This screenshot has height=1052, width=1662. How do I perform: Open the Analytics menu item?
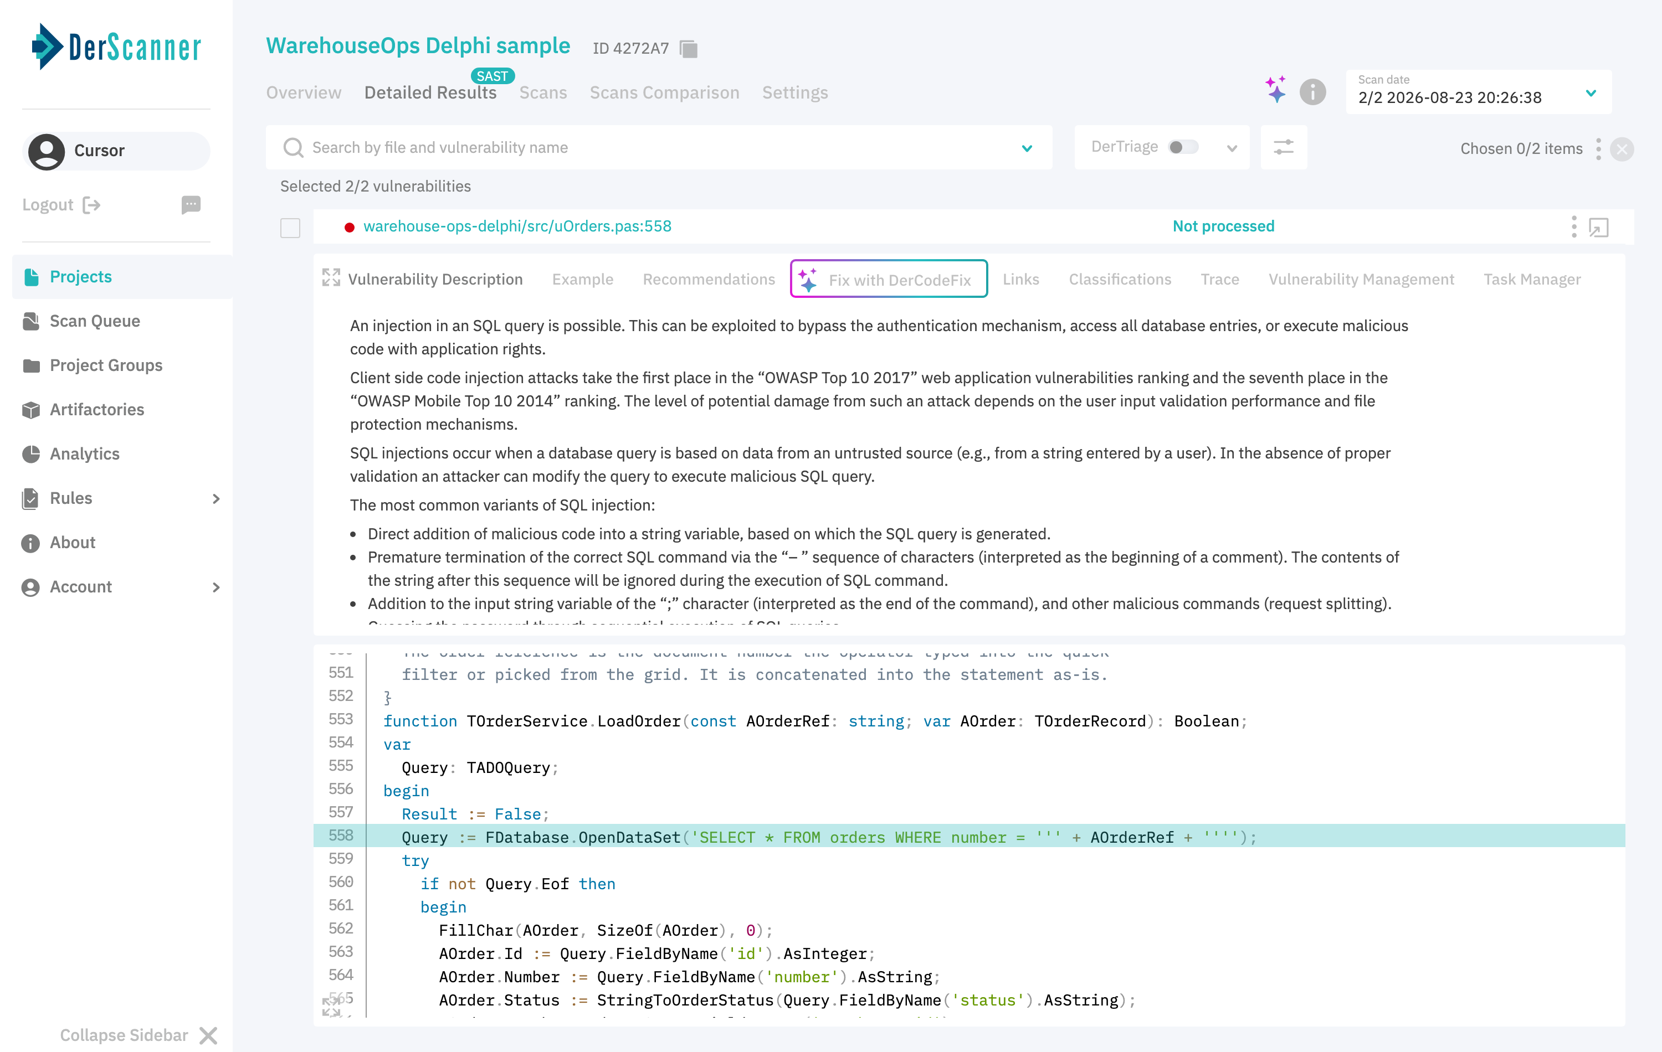pos(121,454)
